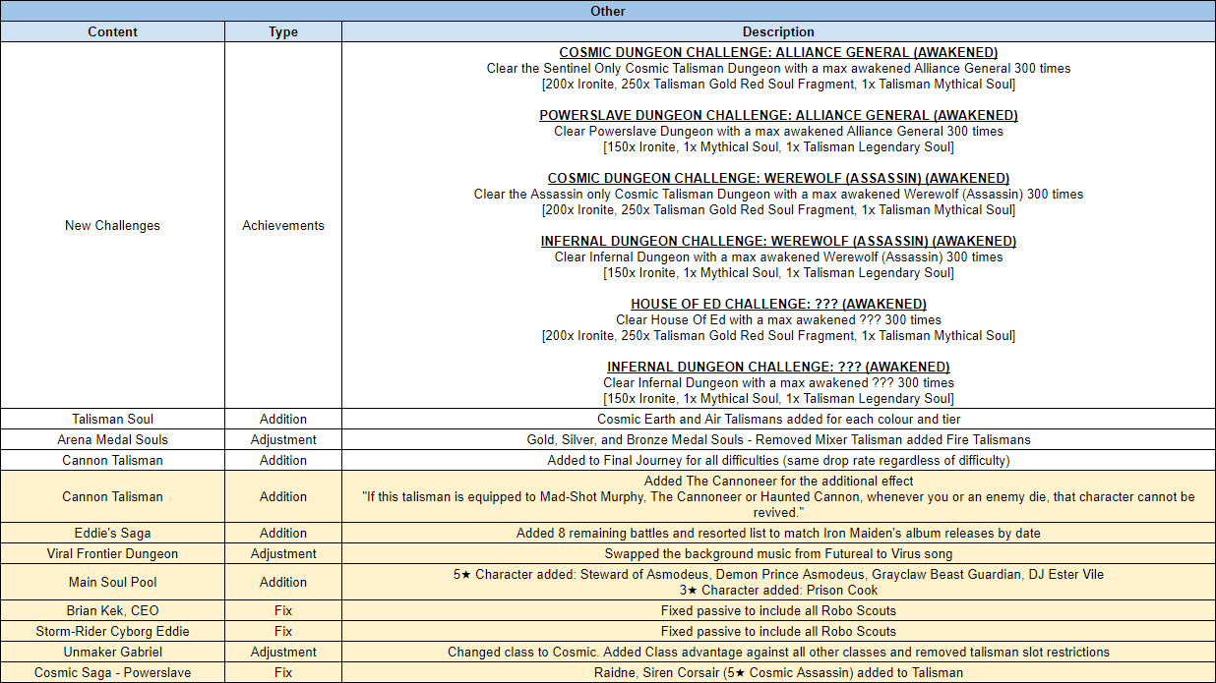Viewport: 1216px width, 683px height.
Task: Click 'Cosmic Dungeon Challenge: Alliance General' heading
Action: pyautogui.click(x=778, y=52)
